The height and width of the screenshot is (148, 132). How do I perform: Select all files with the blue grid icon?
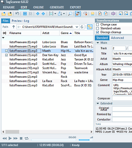[25, 13]
